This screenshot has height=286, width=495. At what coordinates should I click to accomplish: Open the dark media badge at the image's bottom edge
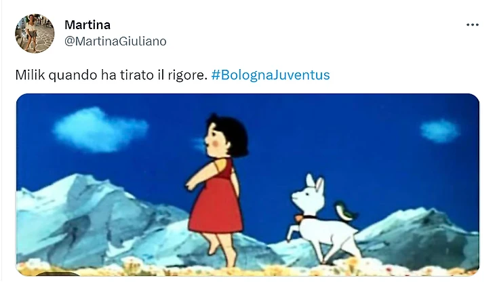coord(57,273)
